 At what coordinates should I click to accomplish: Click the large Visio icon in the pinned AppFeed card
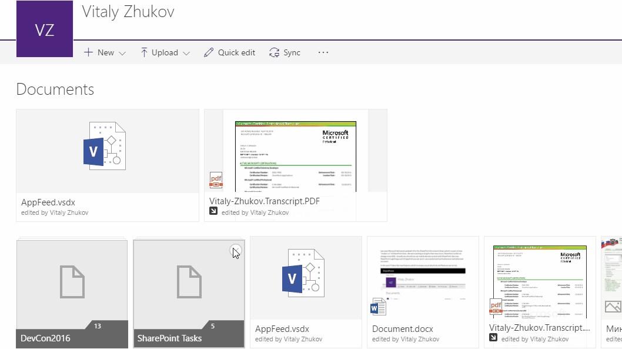105,146
